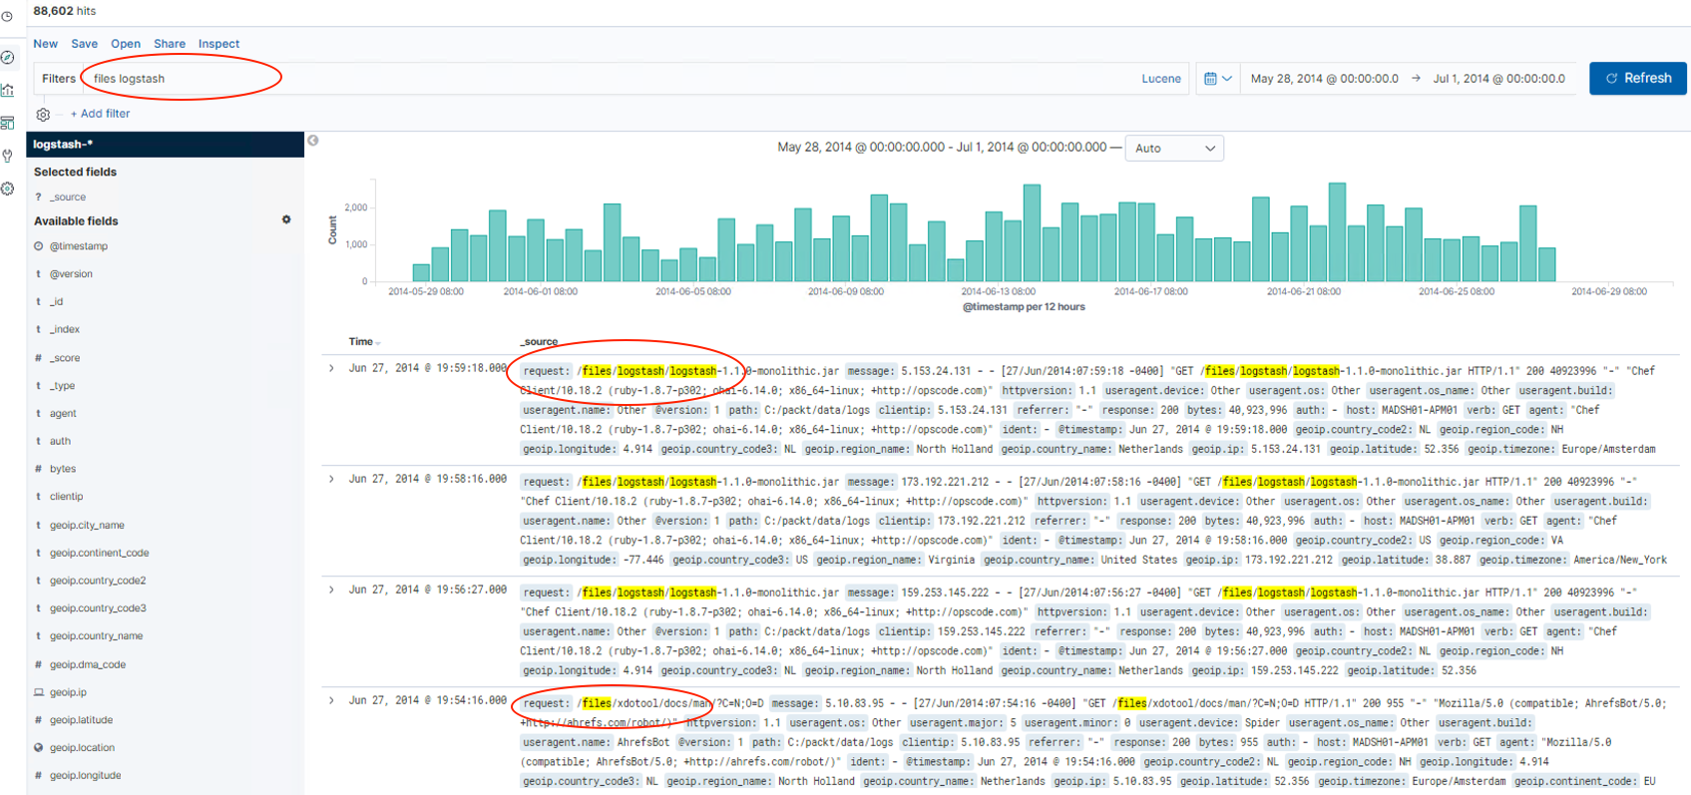Click the filter options gear icon
The width and height of the screenshot is (1691, 795).
pyautogui.click(x=43, y=115)
